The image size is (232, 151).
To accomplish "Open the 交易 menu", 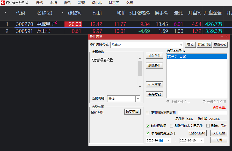I will [x=129, y=3].
